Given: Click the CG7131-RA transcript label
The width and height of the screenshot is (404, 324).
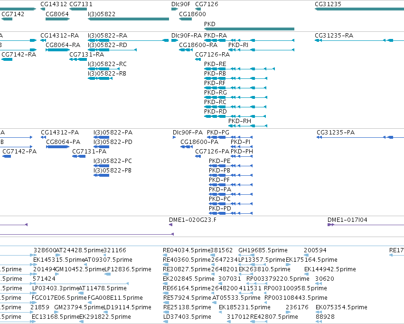Looking at the screenshot, I should pos(86,54).
